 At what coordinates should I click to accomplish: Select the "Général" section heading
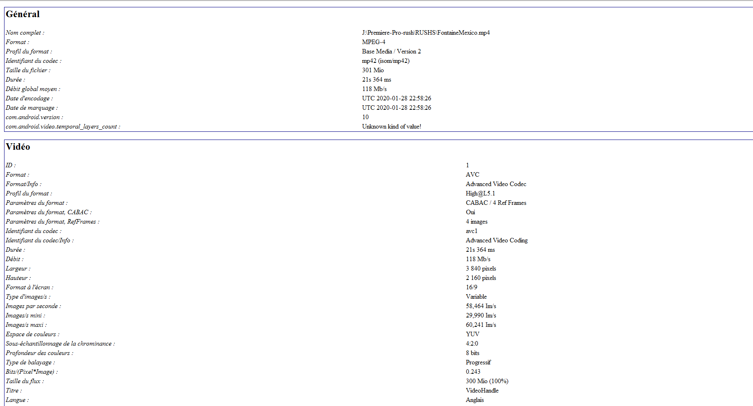(22, 14)
